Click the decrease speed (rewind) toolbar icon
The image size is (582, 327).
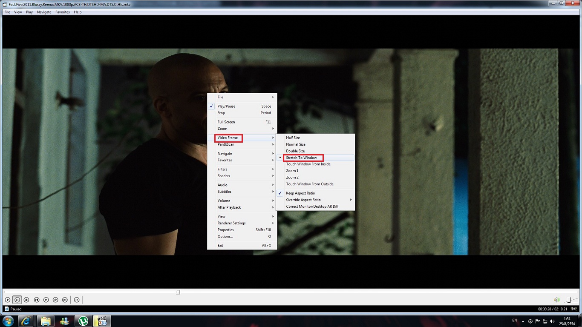click(x=46, y=300)
